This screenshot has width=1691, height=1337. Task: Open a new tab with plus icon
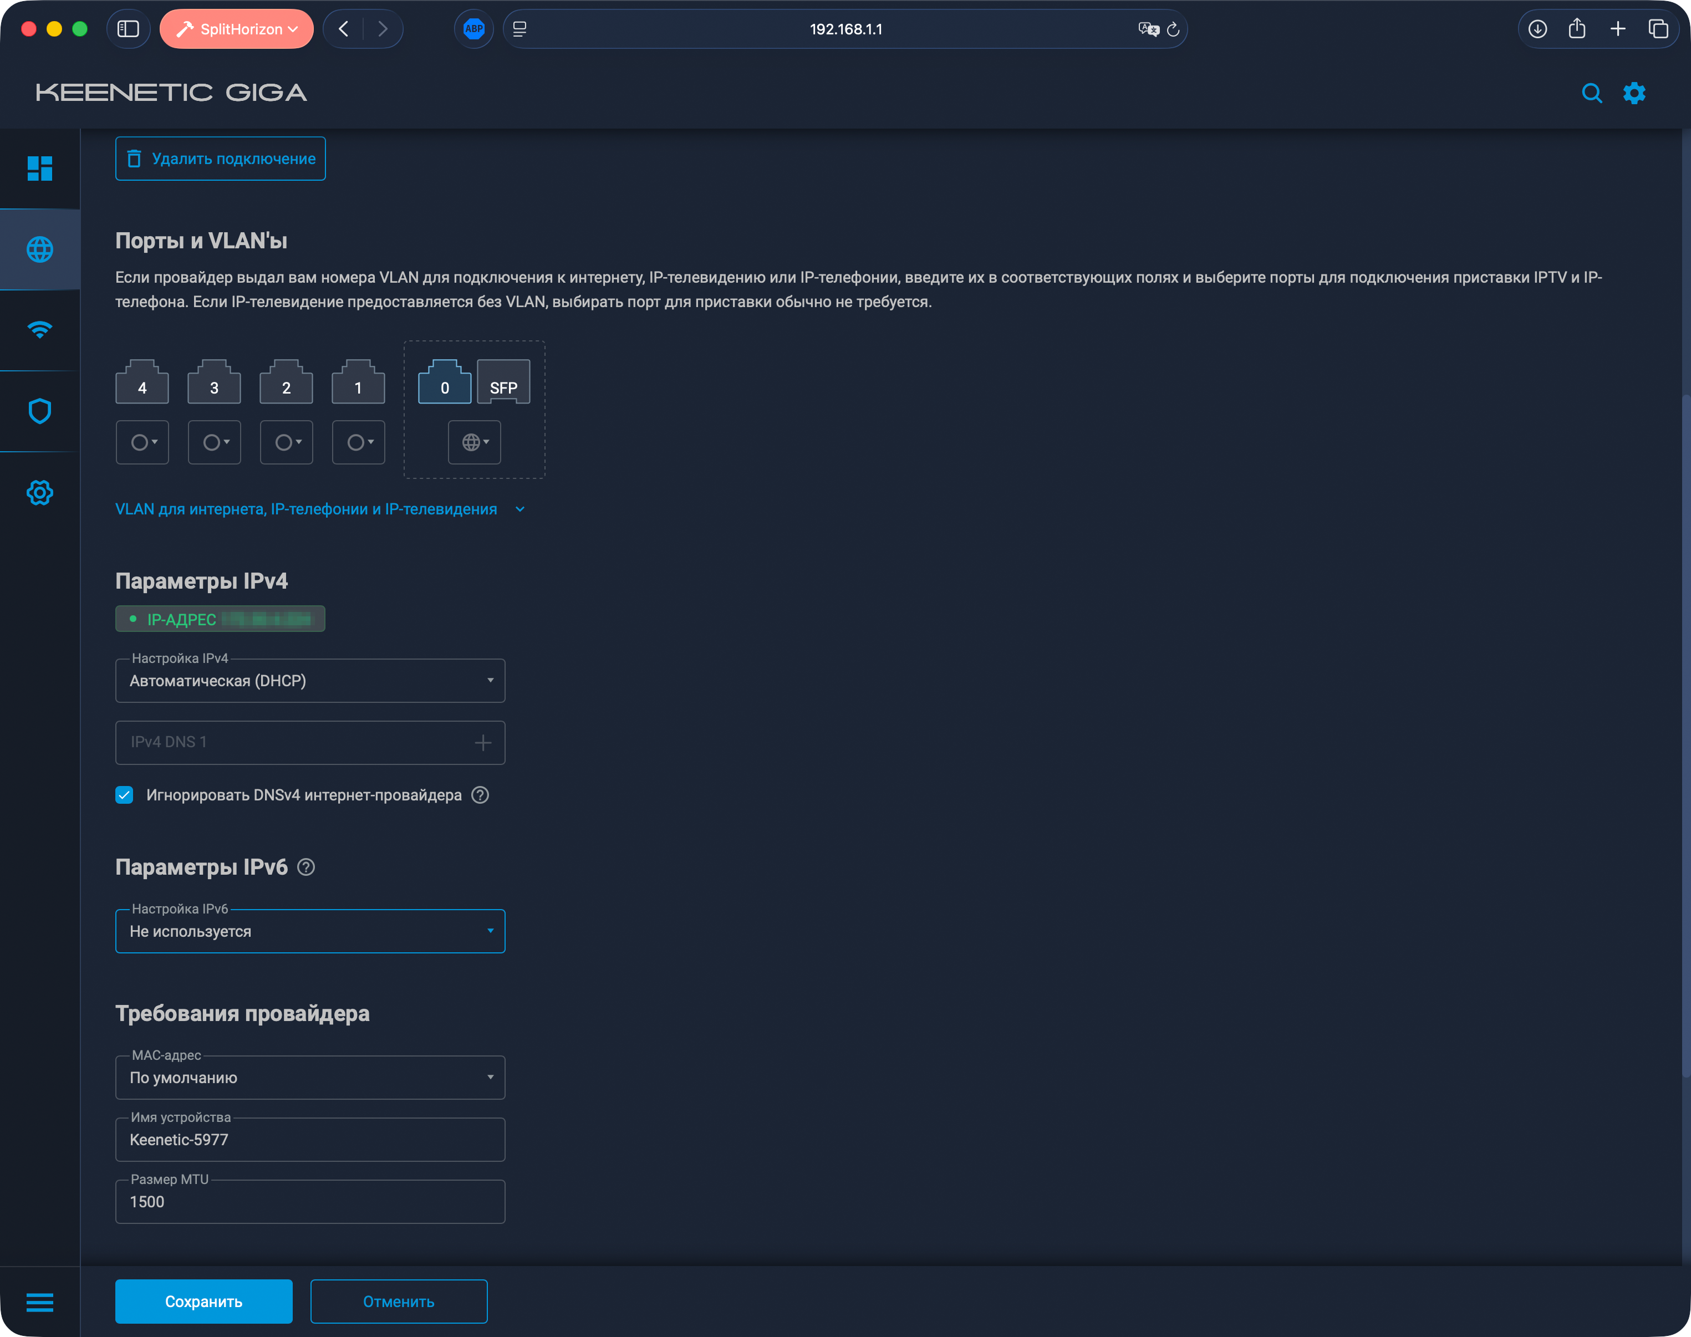click(x=1617, y=29)
